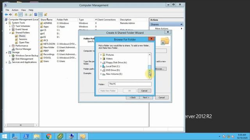Sort the list by the Share Name column

click(x=48, y=20)
